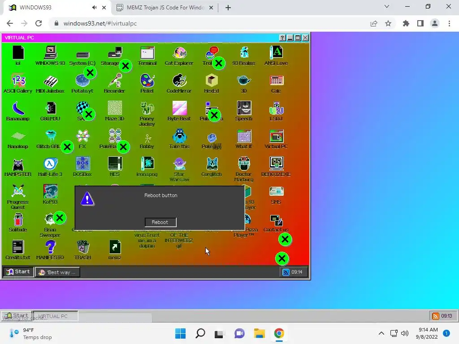Open the Chrome extensions puzzle icon
Screen dimensions: 459x344
[x=406, y=23]
